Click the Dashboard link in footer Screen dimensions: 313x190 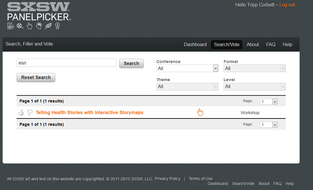(x=217, y=184)
